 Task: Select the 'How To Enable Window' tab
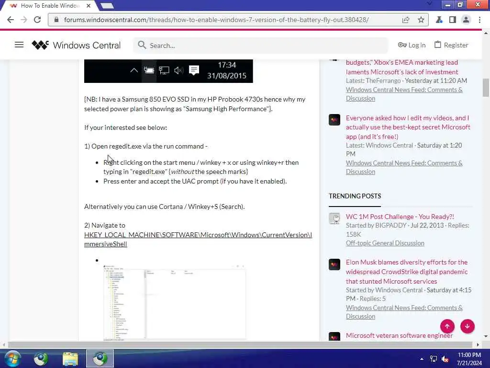tap(50, 6)
